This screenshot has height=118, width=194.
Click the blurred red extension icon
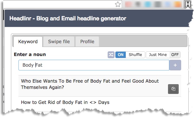[x=128, y=4]
